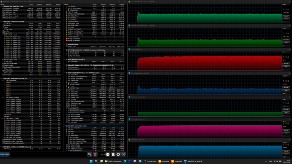Click the collapse-all arrows icon in HWiNFO toolbar
Screen dimensions: 292x164
(x=7, y=154)
